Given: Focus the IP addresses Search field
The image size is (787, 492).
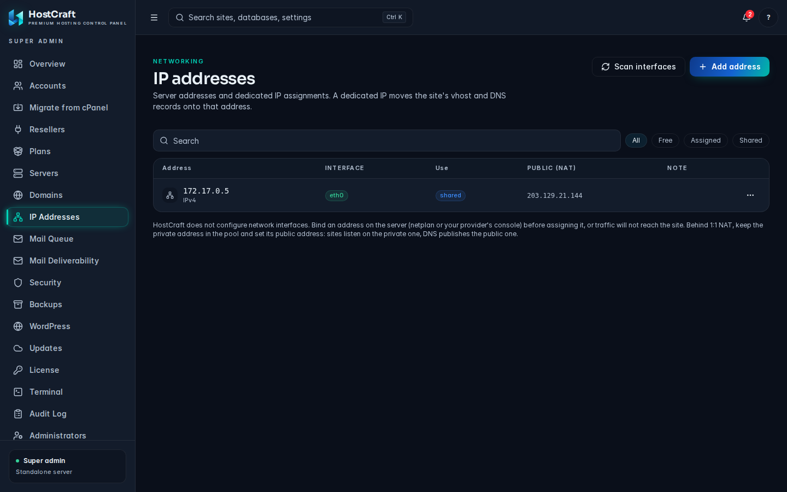Looking at the screenshot, I should (387, 140).
